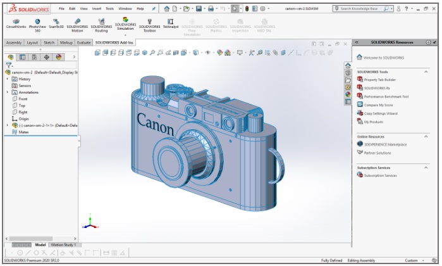The height and width of the screenshot is (266, 442).
Task: Click the Edit Appearance color ball icon
Action: tap(220, 53)
